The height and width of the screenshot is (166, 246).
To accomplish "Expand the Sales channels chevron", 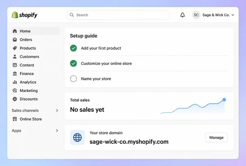I will 57,111.
